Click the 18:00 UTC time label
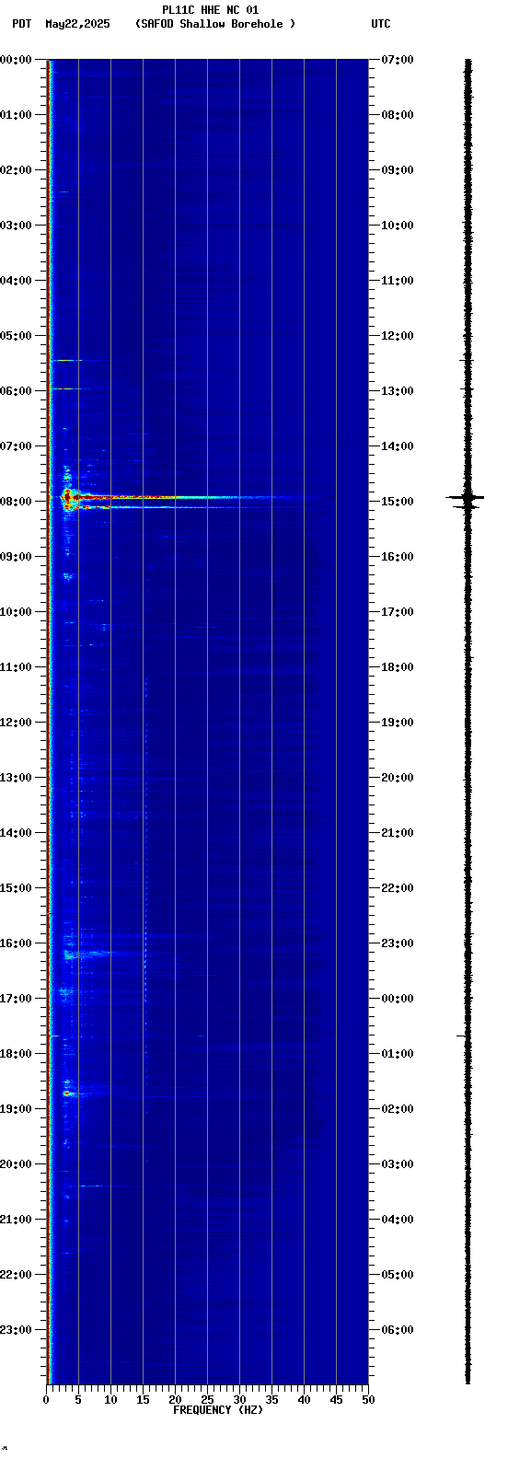Image resolution: width=508 pixels, height=1458 pixels. [x=398, y=667]
